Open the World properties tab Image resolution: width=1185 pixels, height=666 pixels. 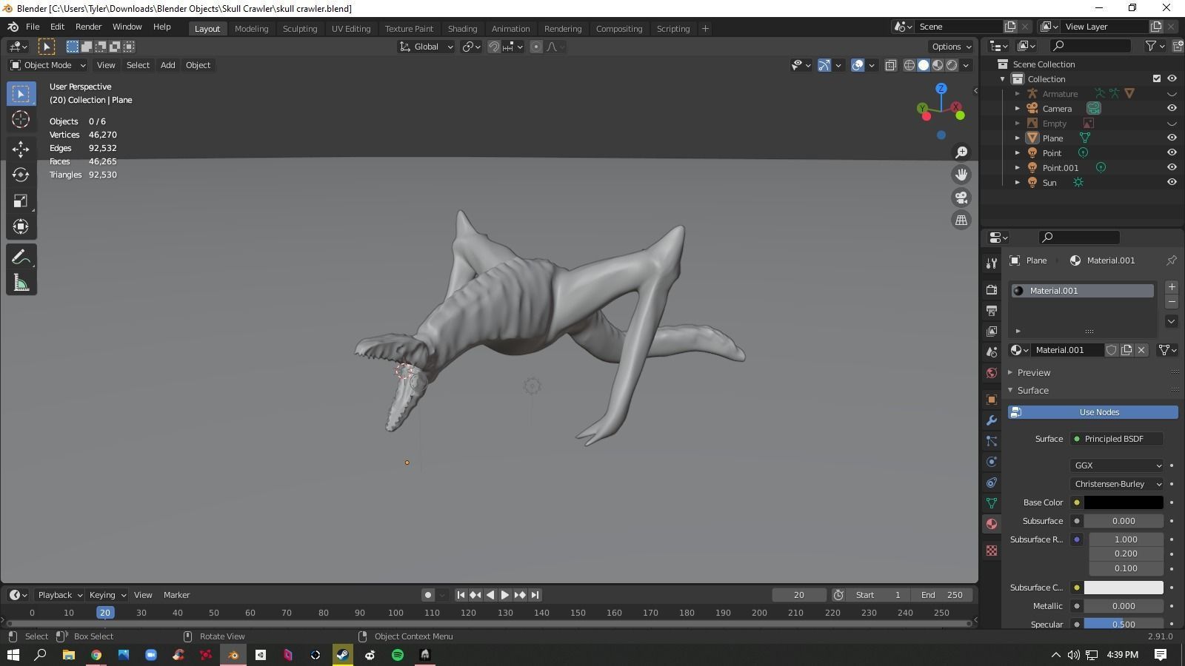[992, 373]
